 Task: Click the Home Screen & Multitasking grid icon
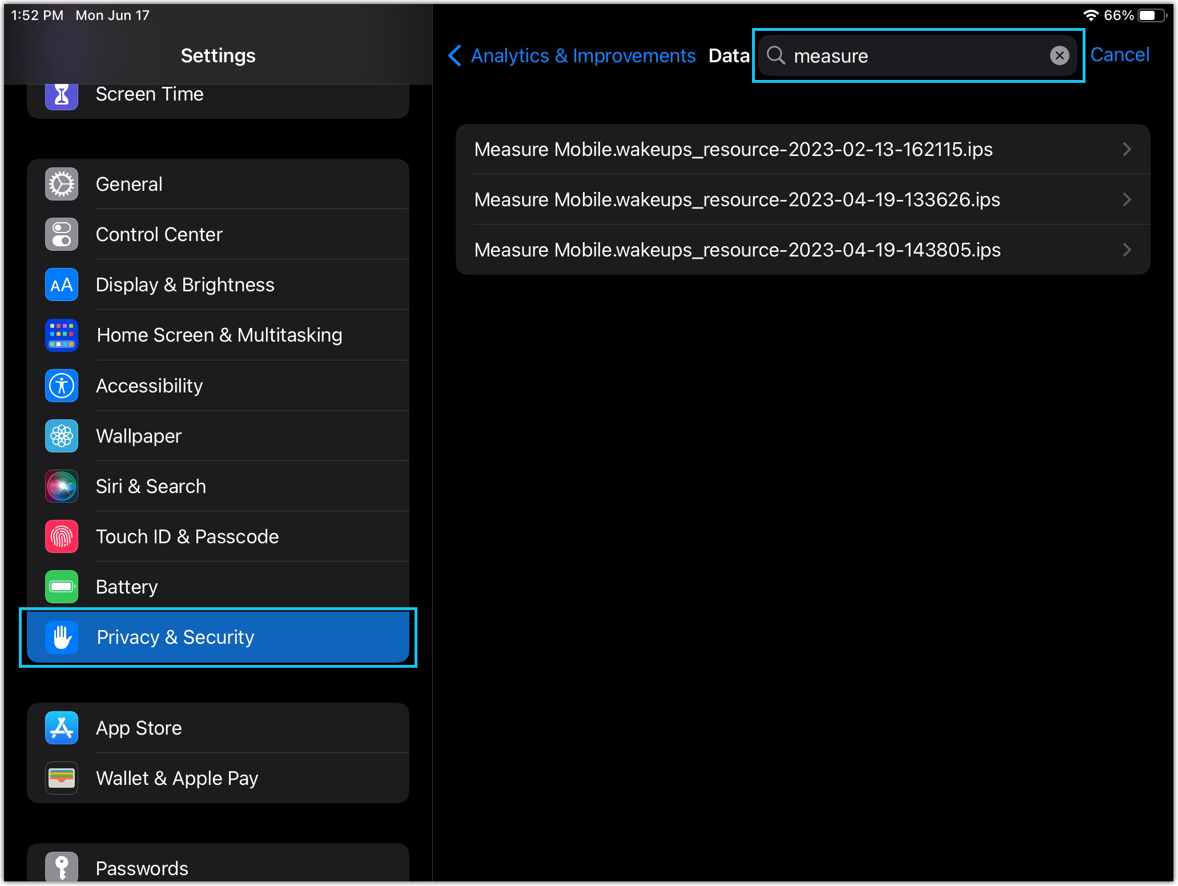(x=62, y=335)
